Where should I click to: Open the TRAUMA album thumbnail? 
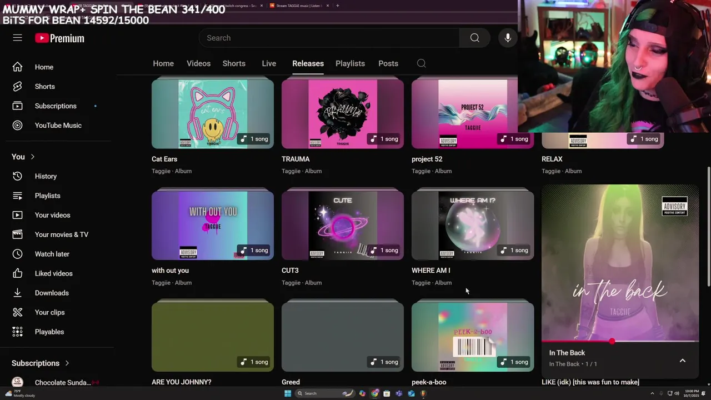point(343,113)
